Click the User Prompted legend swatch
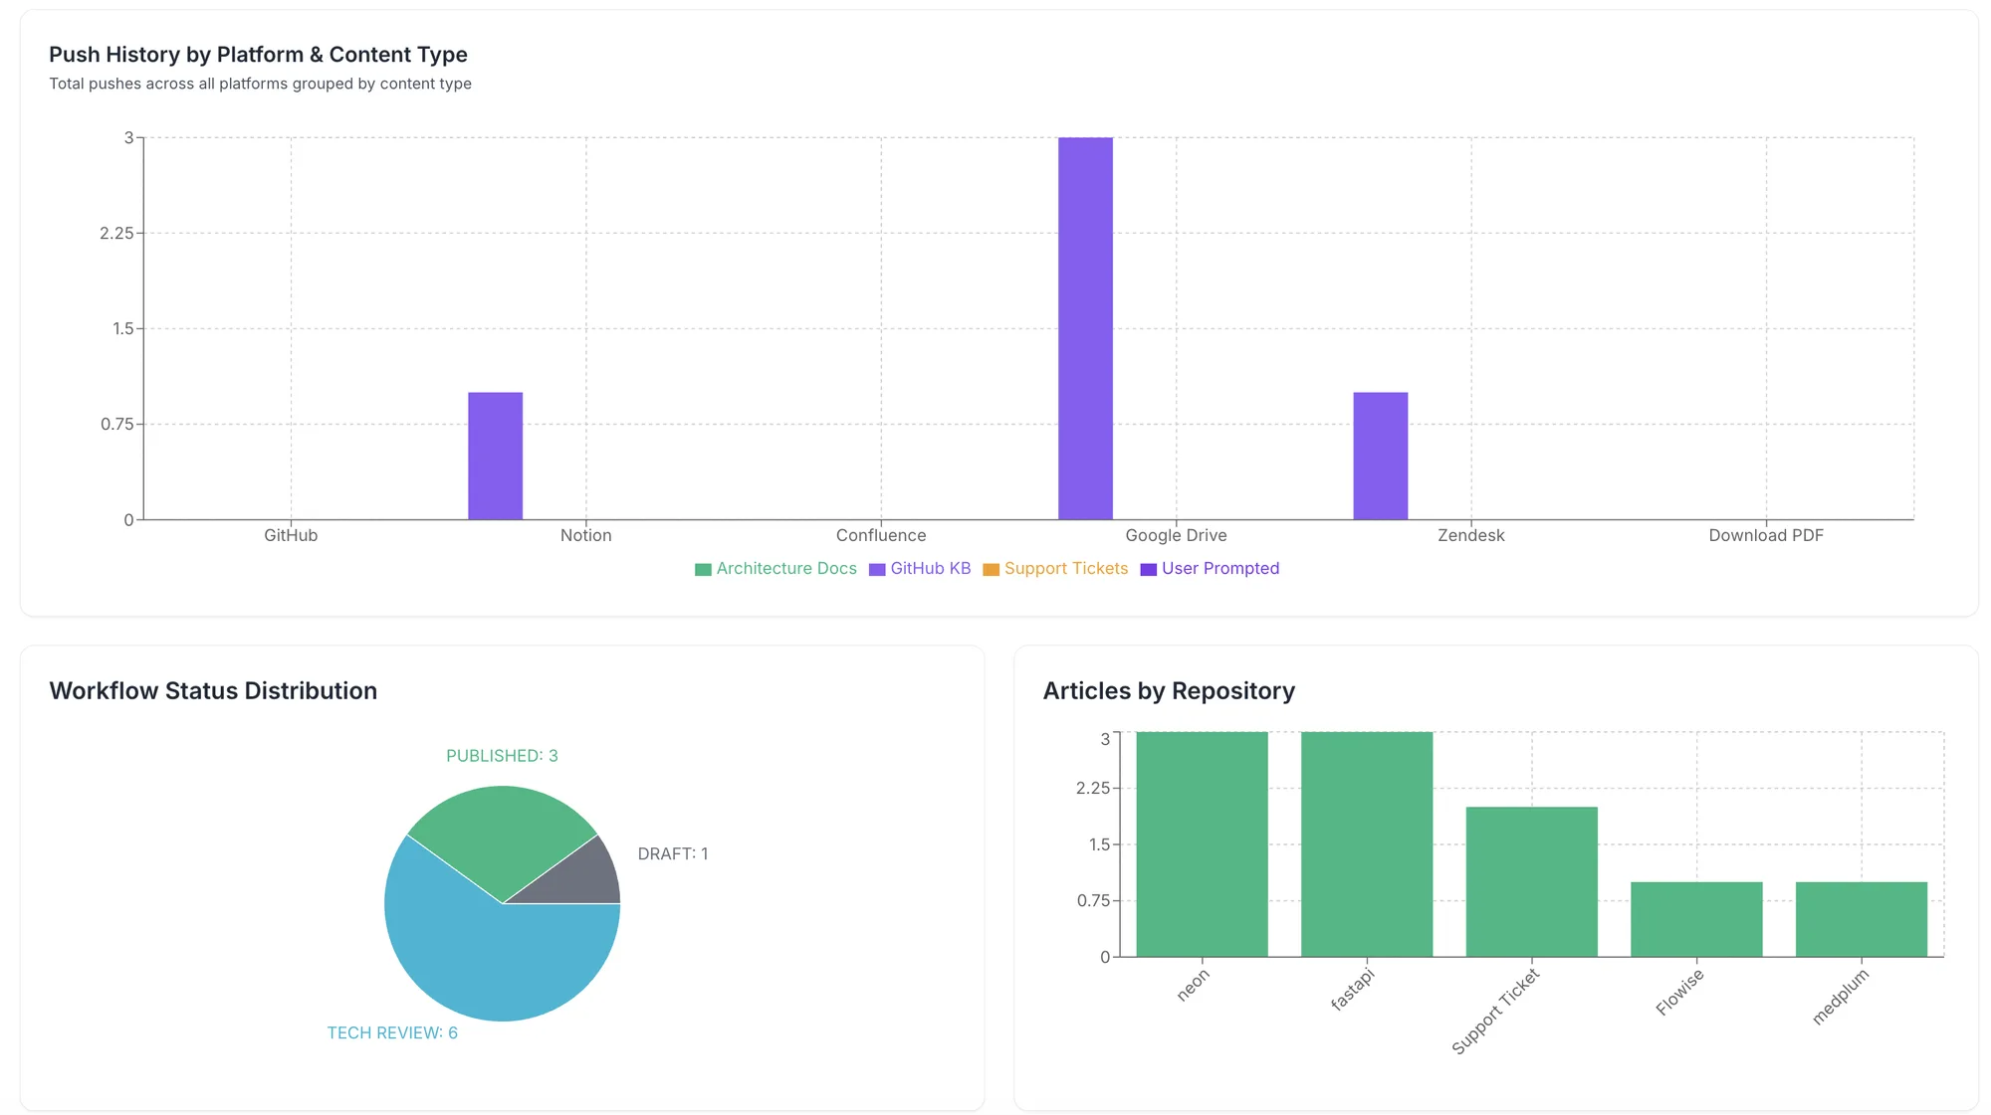This screenshot has width=1991, height=1115. (x=1148, y=569)
